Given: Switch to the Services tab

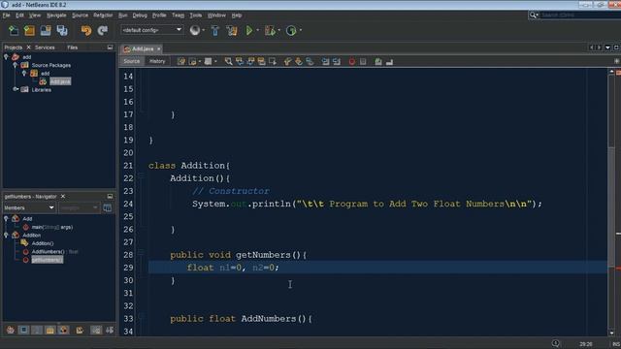Looking at the screenshot, I should [45, 48].
